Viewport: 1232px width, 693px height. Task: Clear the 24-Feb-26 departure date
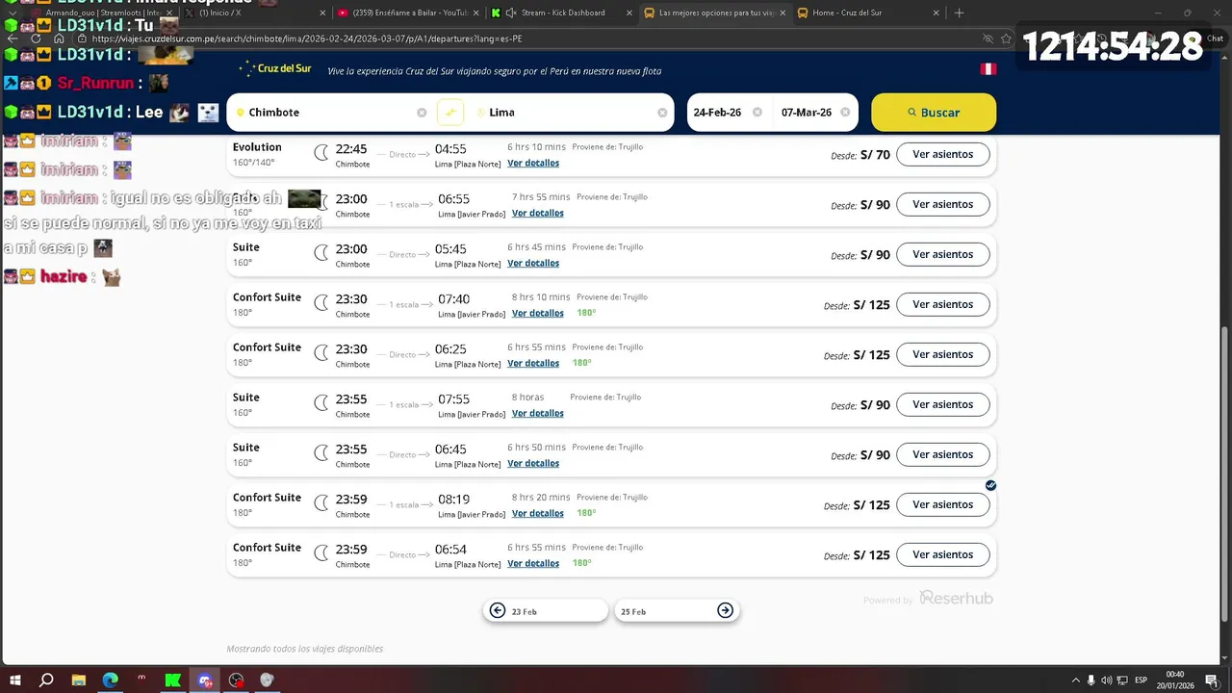(757, 113)
